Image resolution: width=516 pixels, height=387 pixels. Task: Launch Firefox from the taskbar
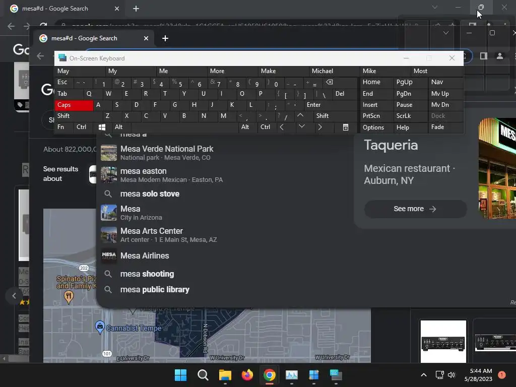pos(247,375)
